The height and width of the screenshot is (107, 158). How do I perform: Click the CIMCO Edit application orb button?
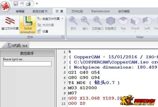coord(5,6)
